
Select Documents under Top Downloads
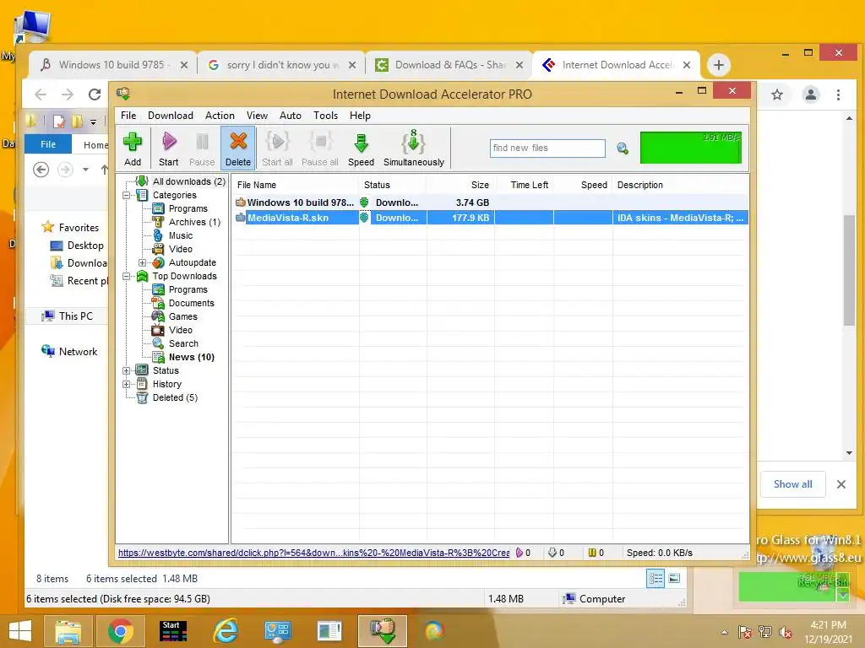pyautogui.click(x=191, y=303)
